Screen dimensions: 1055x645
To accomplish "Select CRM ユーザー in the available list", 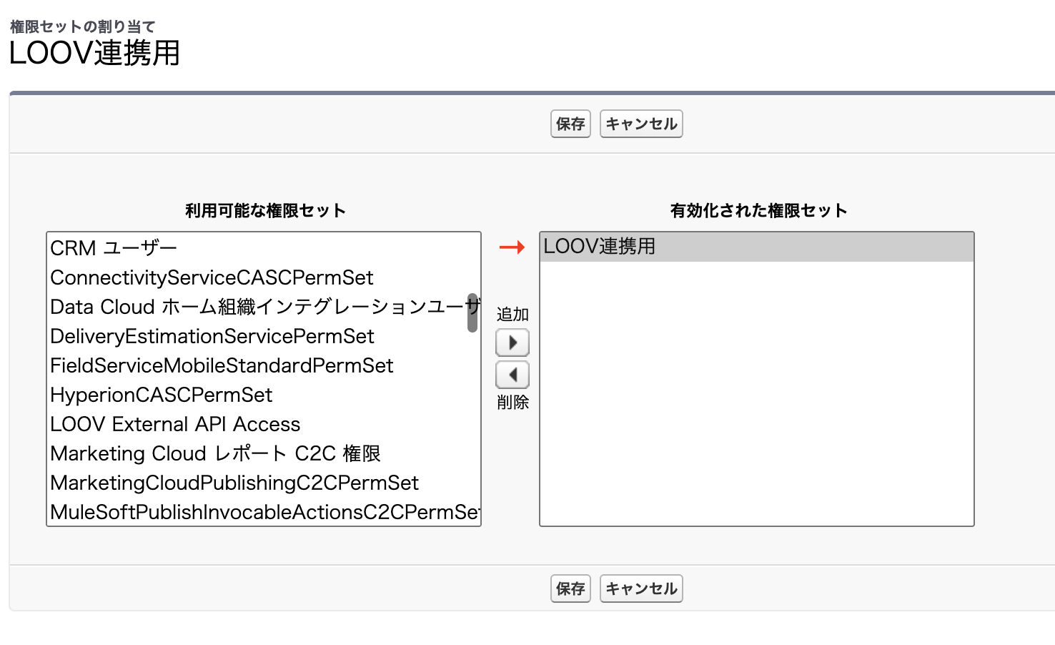I will click(114, 248).
